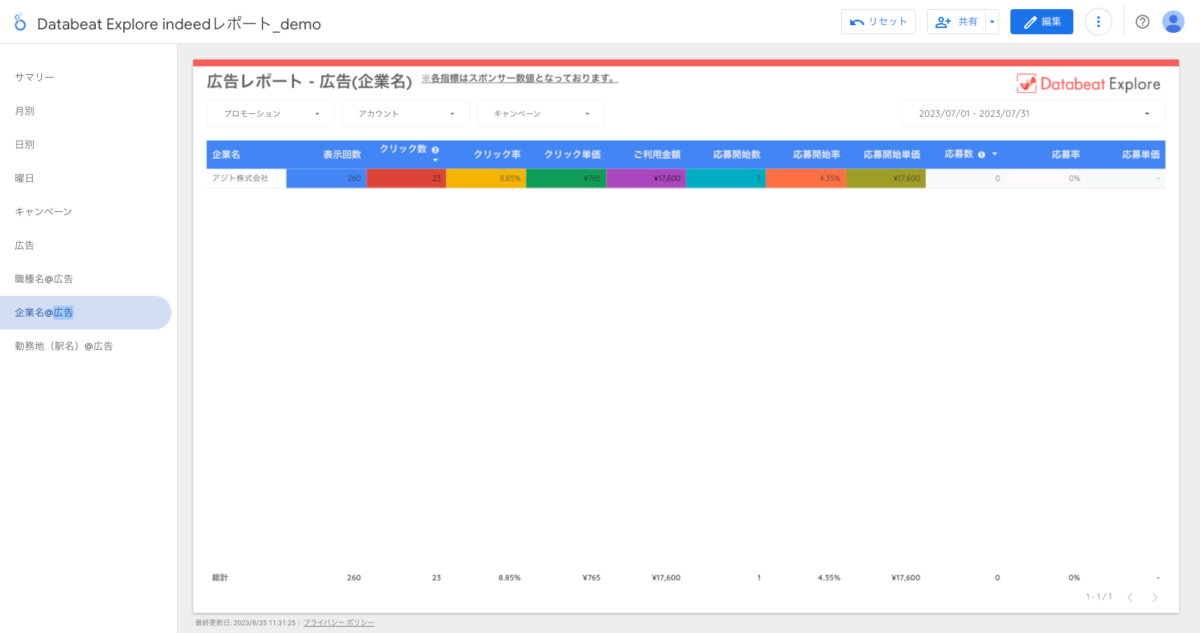Image resolution: width=1200 pixels, height=633 pixels.
Task: Click the 総計 row 8.85% total value
Action: coord(509,578)
